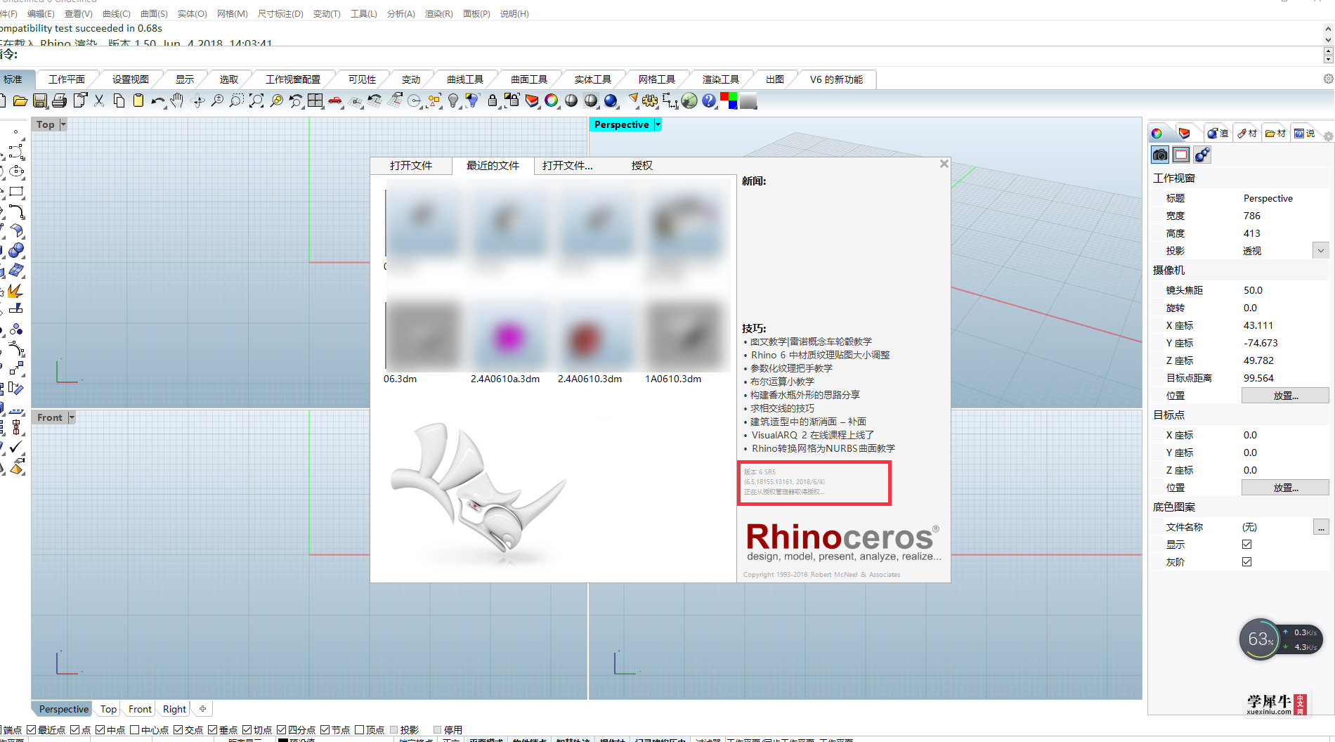Uncheck the 显示 wallpaper checkbox

[x=1246, y=544]
